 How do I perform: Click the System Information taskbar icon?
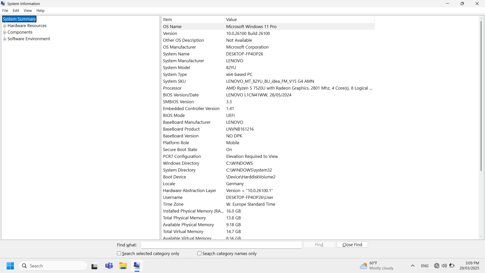pos(137,266)
